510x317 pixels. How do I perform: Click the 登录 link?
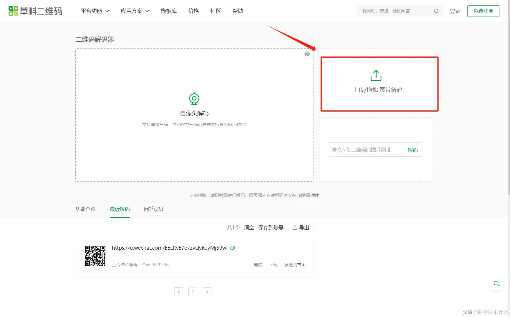(455, 11)
